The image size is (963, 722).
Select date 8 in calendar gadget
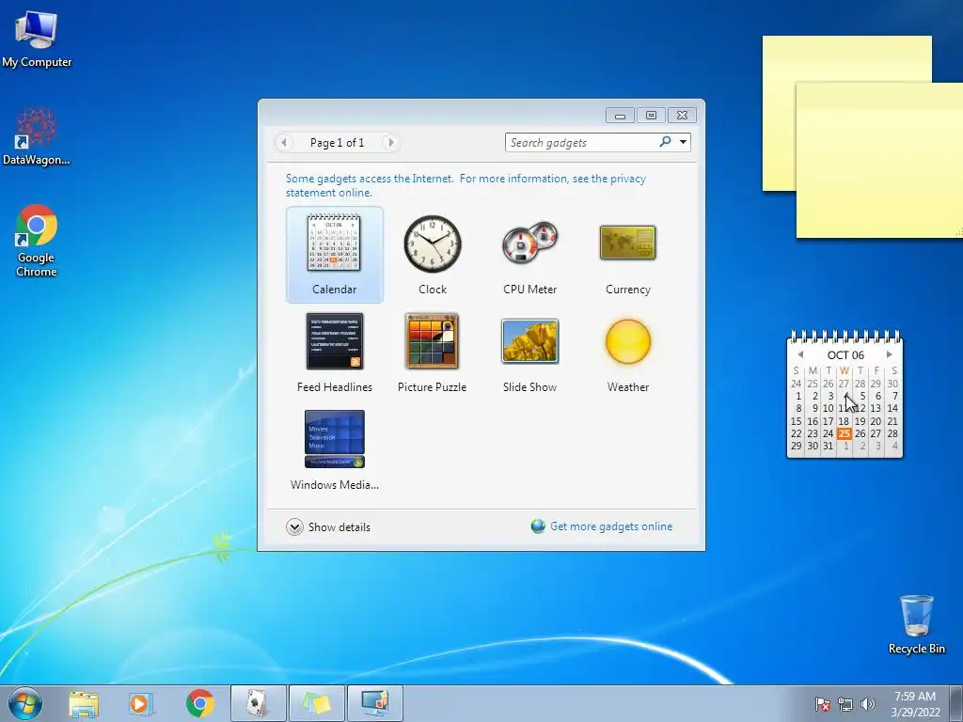(797, 408)
